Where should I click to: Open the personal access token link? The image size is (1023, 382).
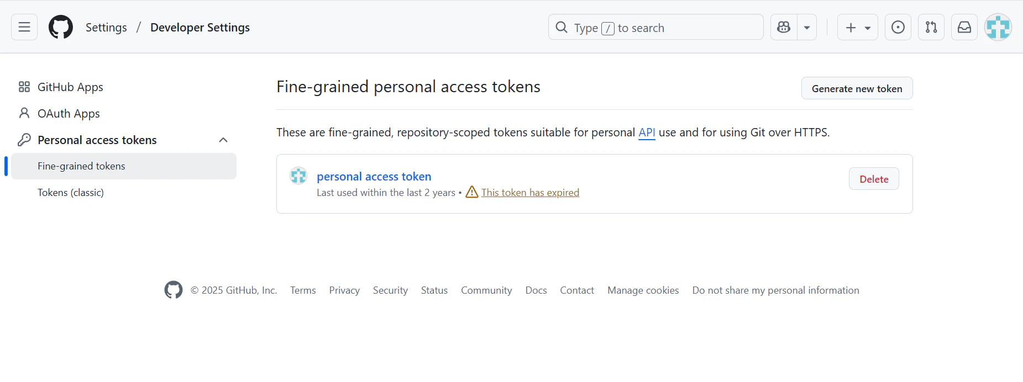tap(374, 177)
